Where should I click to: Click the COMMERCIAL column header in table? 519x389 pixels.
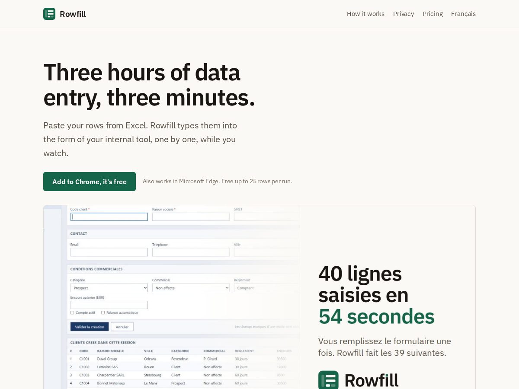(x=215, y=351)
